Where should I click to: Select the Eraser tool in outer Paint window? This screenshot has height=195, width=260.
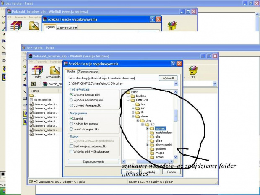tap(3, 22)
